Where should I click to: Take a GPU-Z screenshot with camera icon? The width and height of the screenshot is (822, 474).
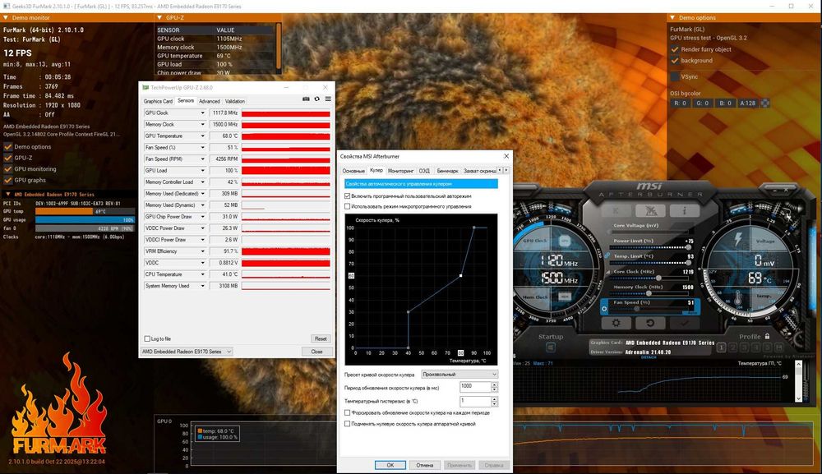point(306,99)
